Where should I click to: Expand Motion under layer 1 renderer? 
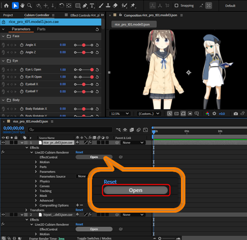pyautogui.click(x=36, y=162)
